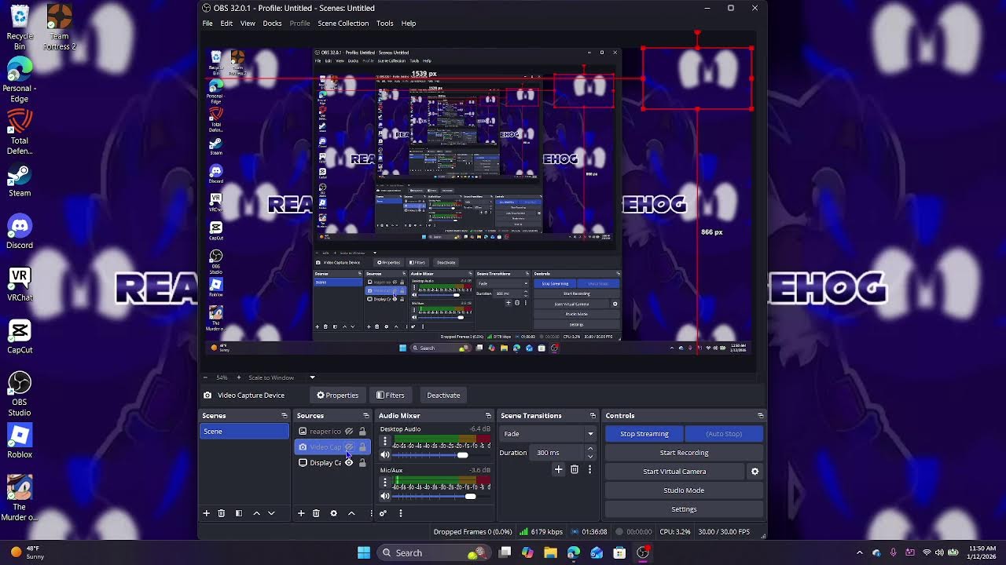Click Start Recording button
The image size is (1006, 565).
684,453
